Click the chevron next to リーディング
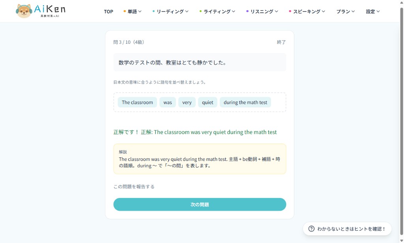The image size is (404, 243). coord(187,11)
